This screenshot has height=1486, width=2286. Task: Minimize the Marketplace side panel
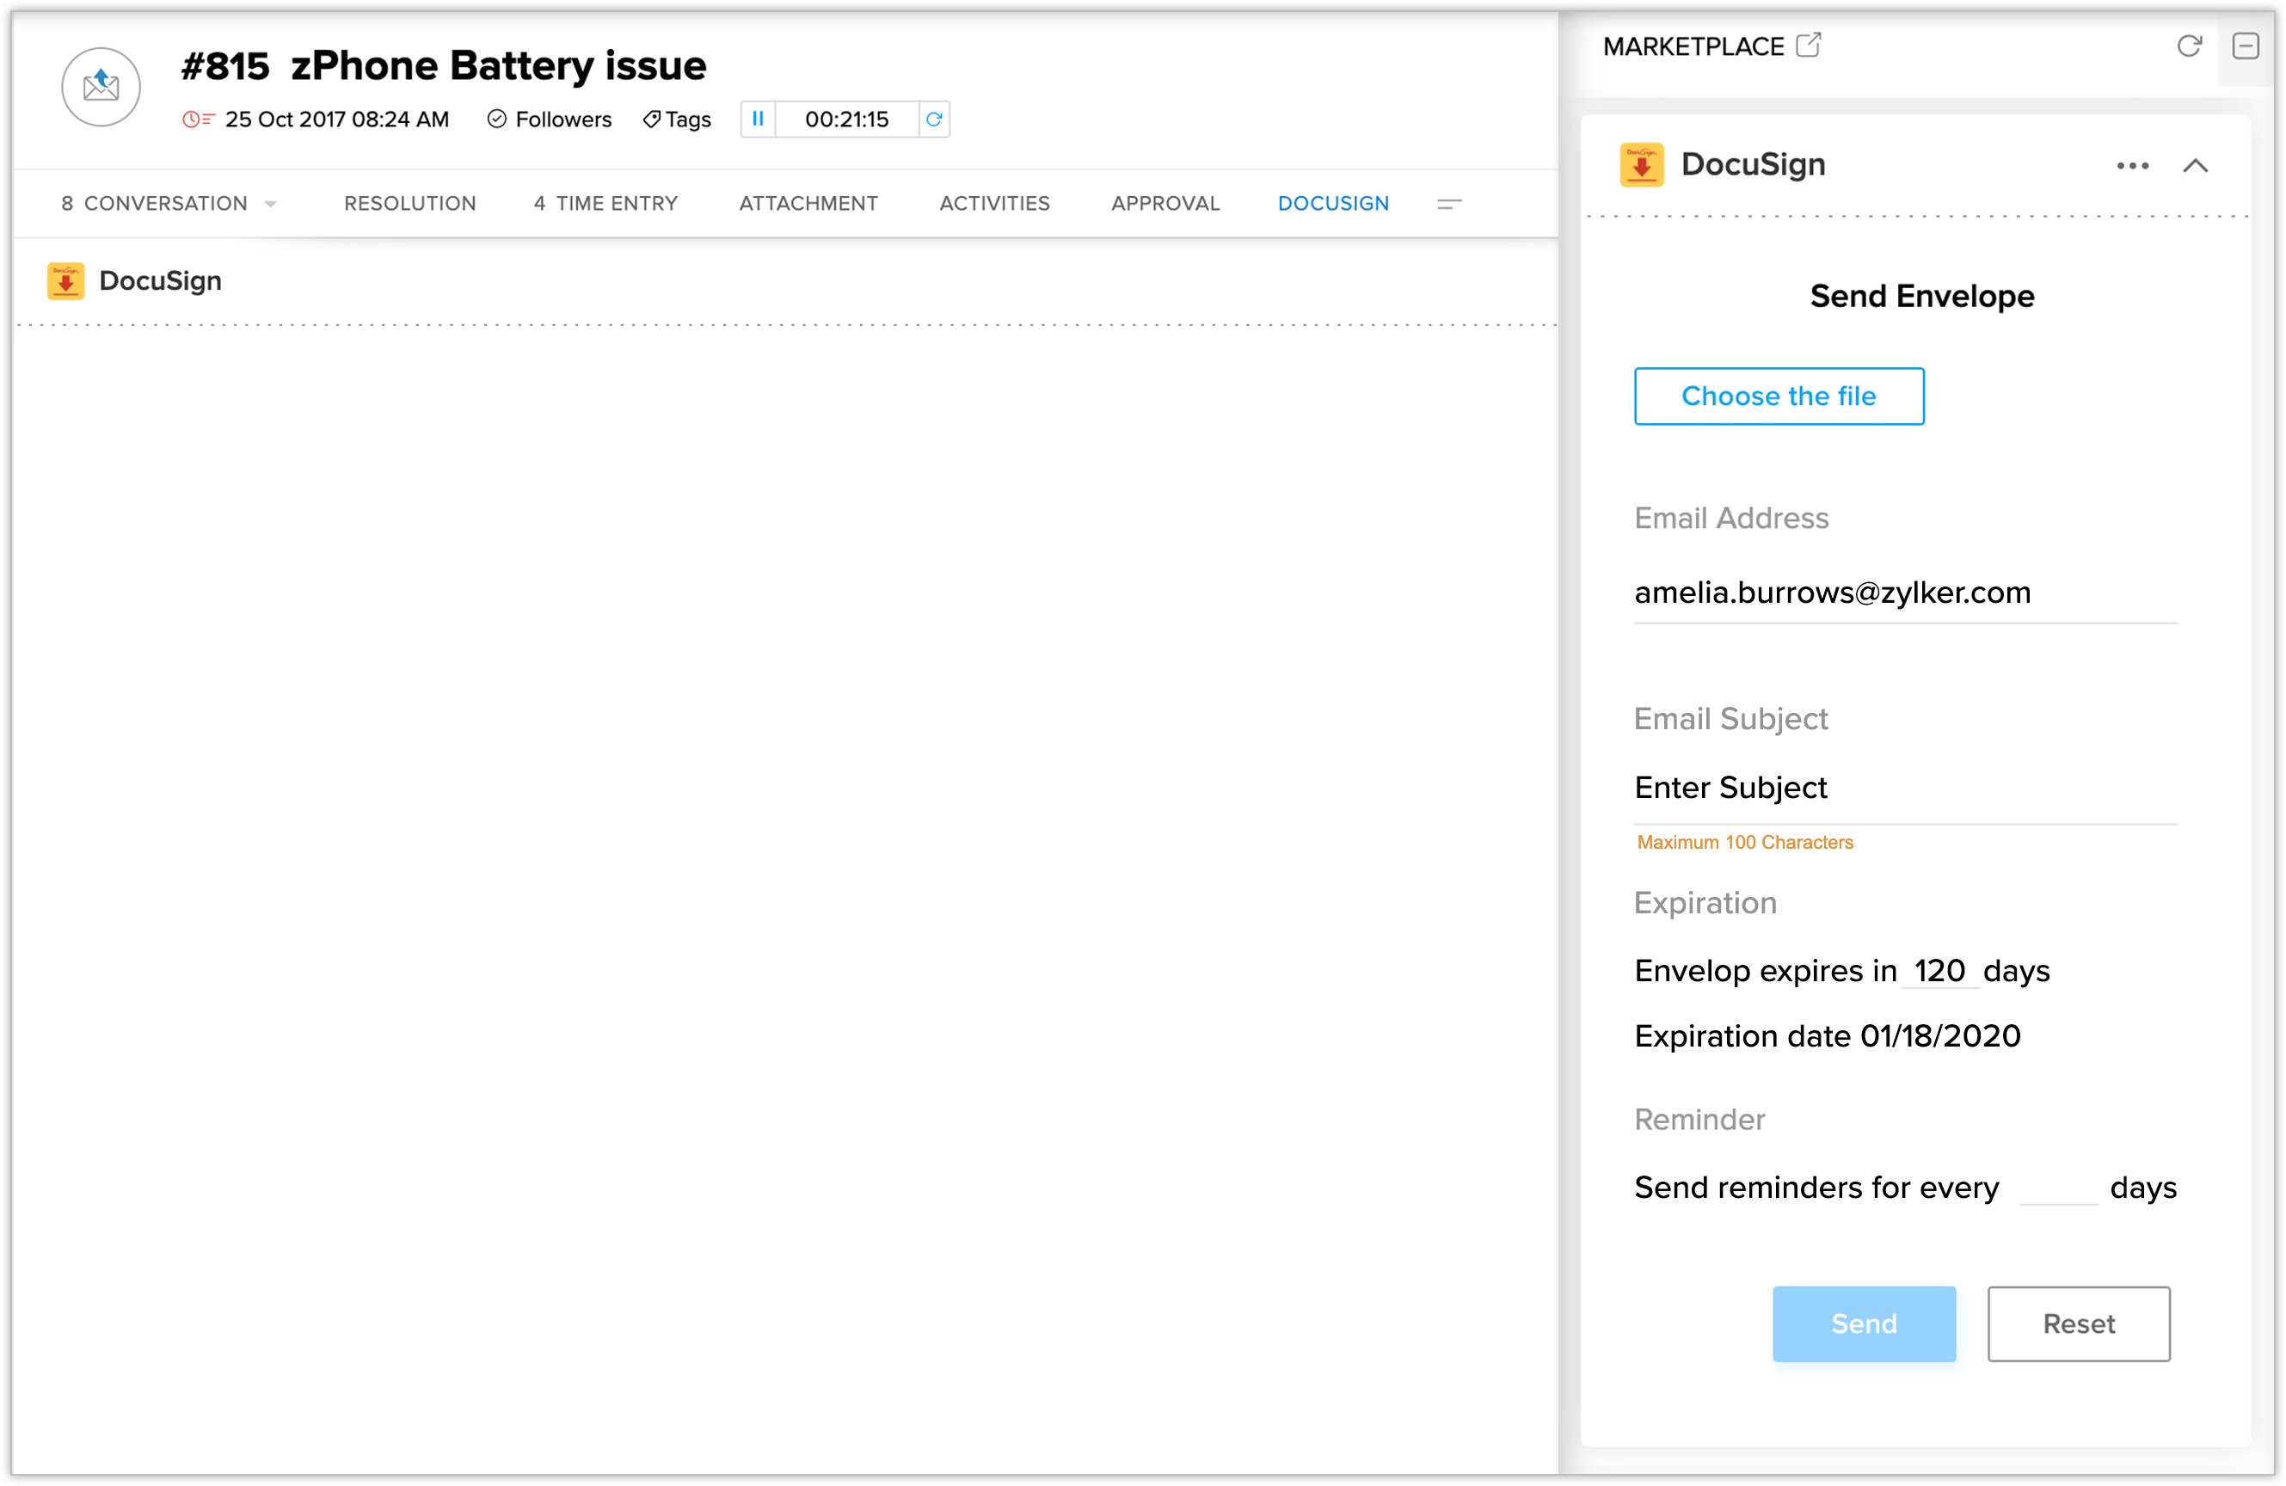[2245, 46]
